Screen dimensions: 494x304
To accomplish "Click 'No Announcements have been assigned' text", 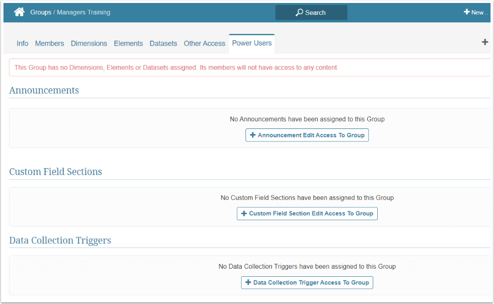I will pyautogui.click(x=307, y=119).
